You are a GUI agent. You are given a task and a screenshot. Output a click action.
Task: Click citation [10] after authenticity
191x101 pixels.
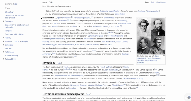click(x=54, y=54)
